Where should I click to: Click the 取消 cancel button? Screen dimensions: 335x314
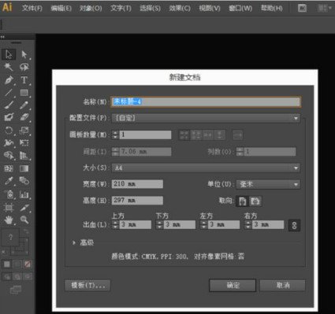pos(283,285)
